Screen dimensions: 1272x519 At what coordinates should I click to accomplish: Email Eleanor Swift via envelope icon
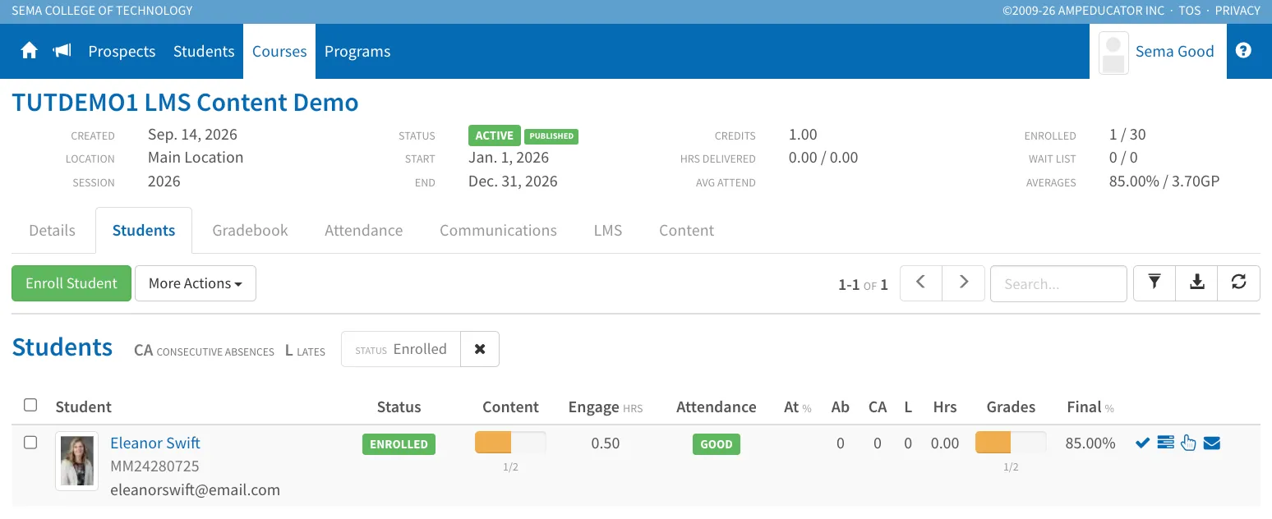click(1212, 443)
